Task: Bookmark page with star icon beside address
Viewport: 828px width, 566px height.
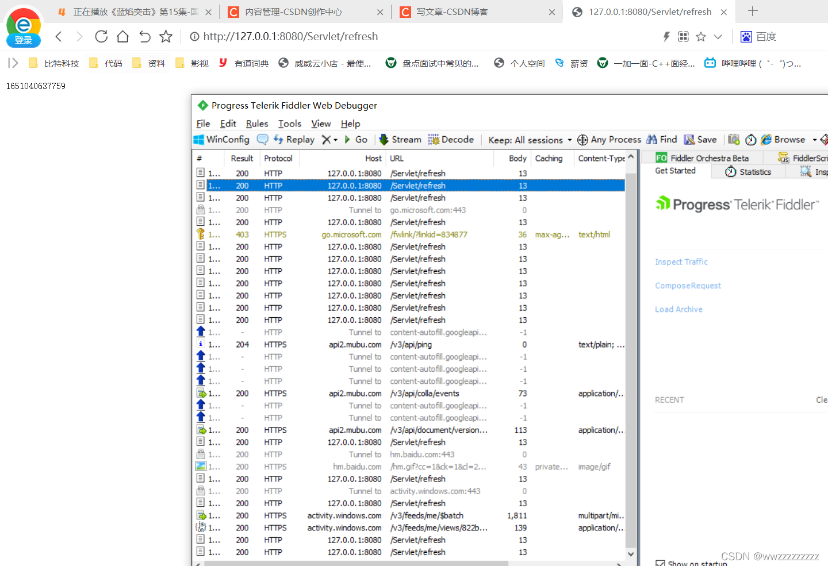Action: click(166, 37)
